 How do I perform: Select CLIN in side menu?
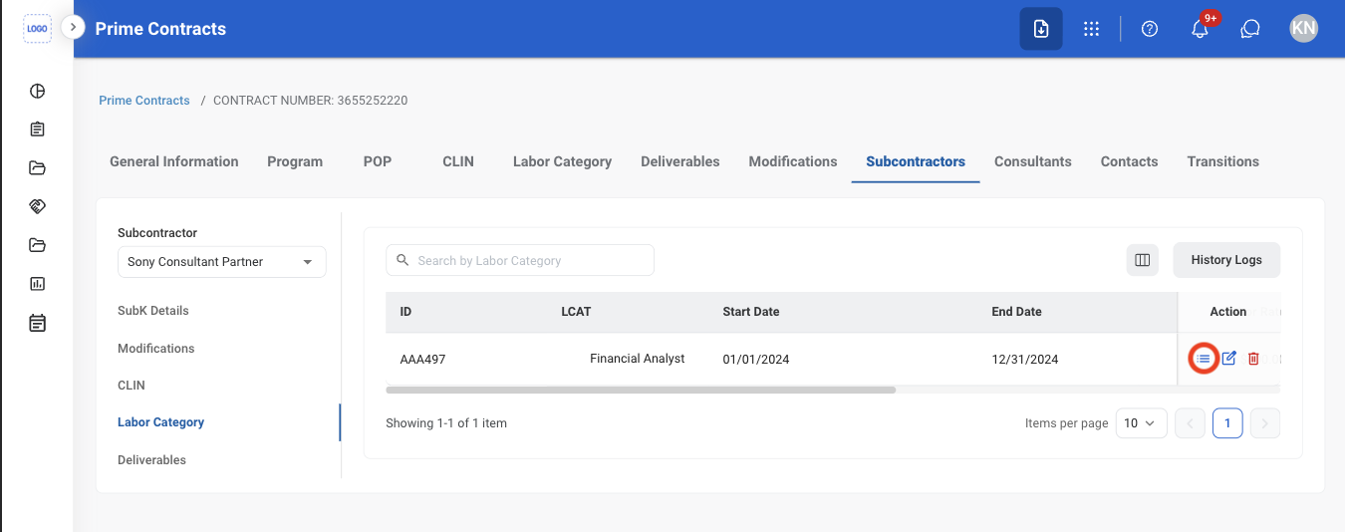click(132, 386)
